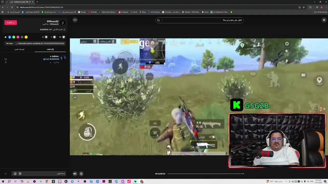Open the 999ooo32 username link
The width and height of the screenshot is (328, 184).
tap(53, 21)
